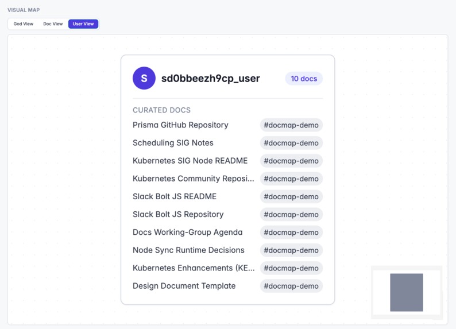Click the purple S user avatar
The image size is (456, 329).
(x=144, y=78)
